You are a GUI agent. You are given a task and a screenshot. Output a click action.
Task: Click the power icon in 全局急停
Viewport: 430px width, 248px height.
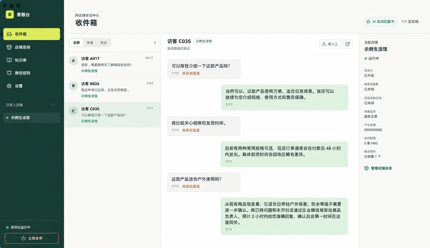coord(23,238)
